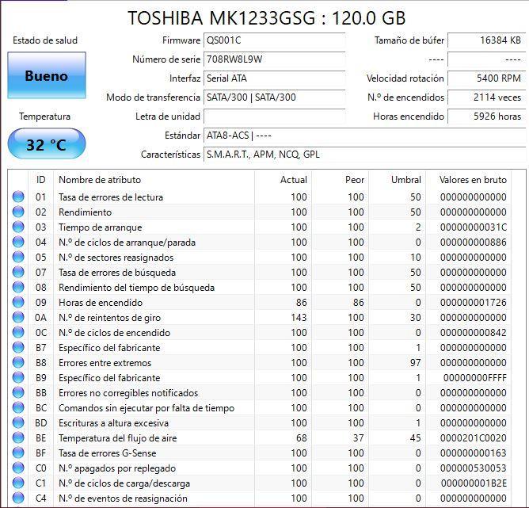
Task: Click status icon for Tiempo de arranque
Action: [18, 227]
